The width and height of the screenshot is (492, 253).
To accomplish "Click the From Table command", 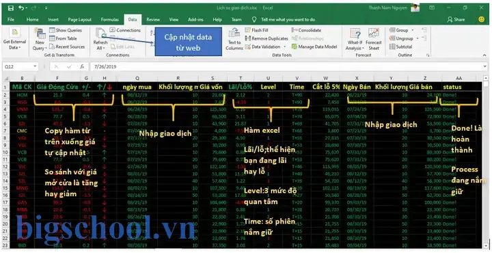I will (63, 38).
